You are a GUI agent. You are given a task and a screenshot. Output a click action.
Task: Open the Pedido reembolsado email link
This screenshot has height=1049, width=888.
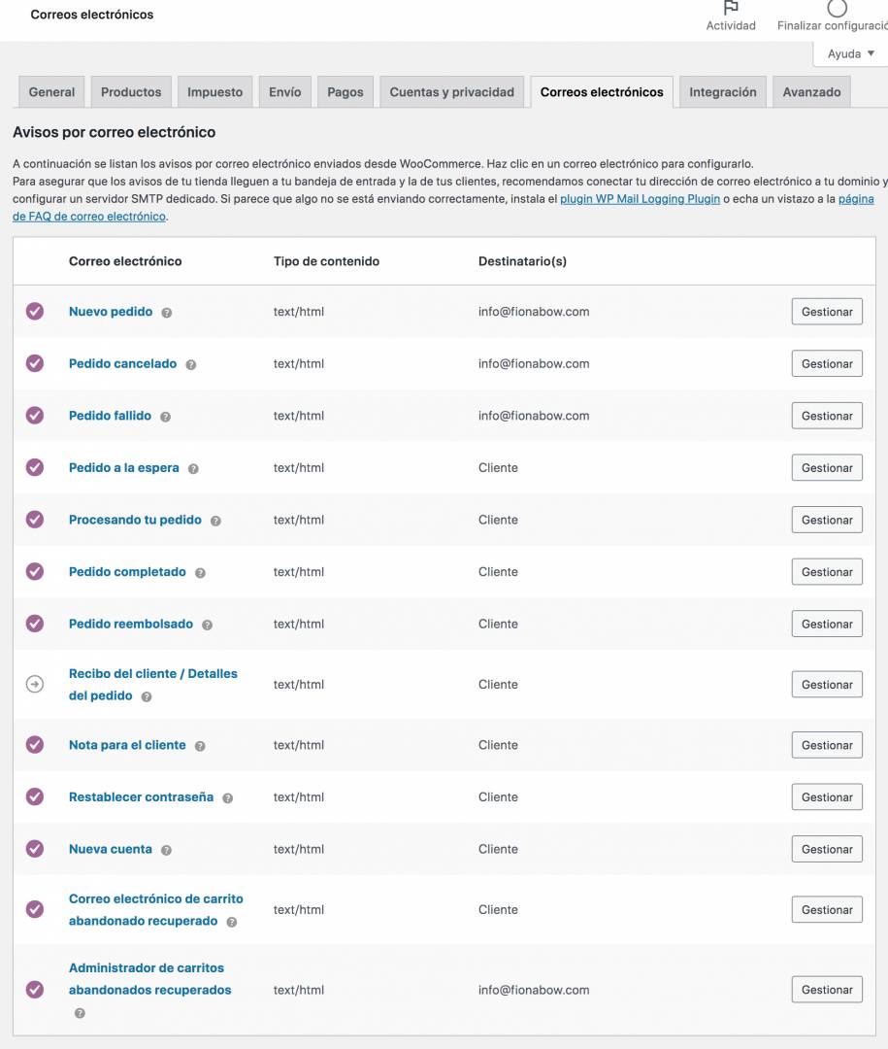(x=130, y=624)
